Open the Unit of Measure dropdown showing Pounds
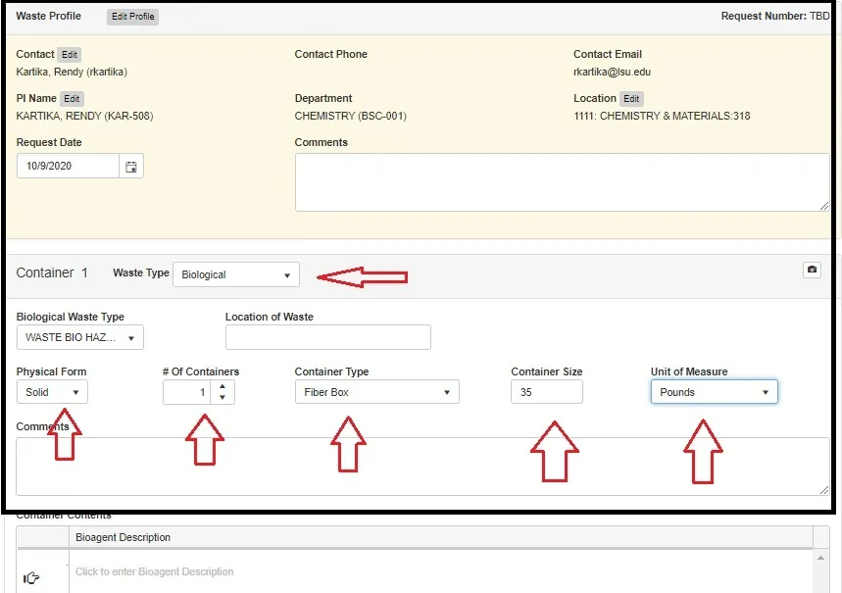This screenshot has height=593, width=842. click(x=714, y=391)
